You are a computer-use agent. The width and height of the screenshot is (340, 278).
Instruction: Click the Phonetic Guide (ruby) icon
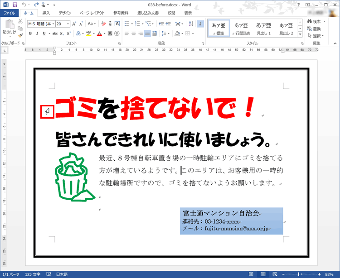[110, 24]
